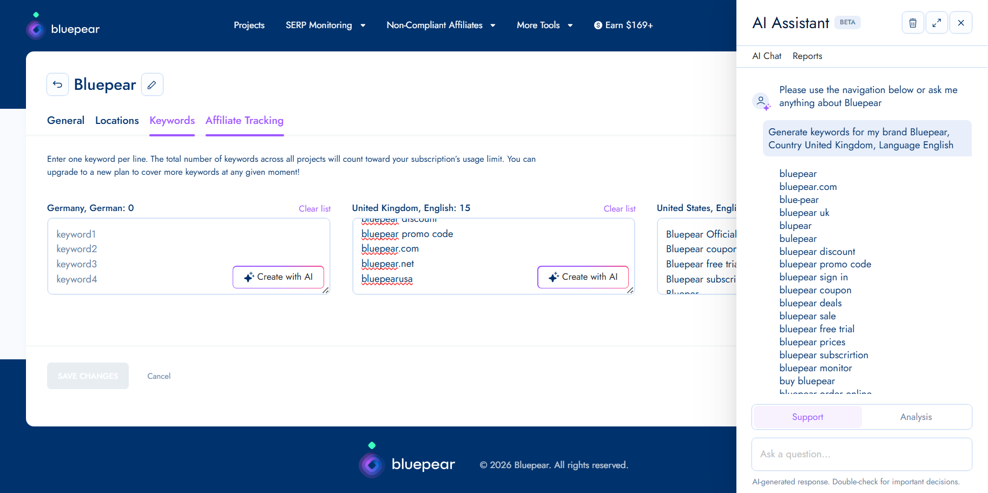Screen dimensions: 988x493
Task: Open the More Tools dropdown
Action: (545, 25)
